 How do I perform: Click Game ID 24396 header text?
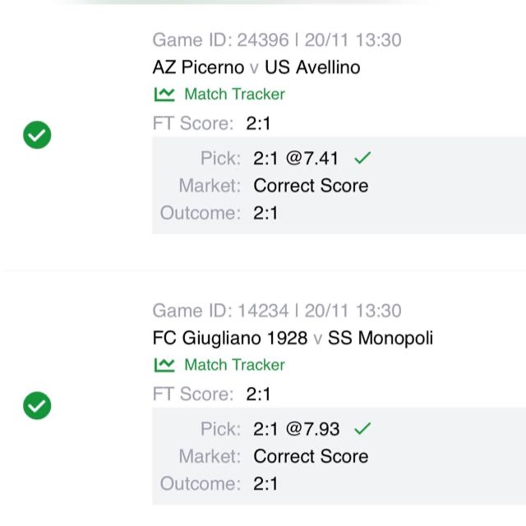coord(277,39)
